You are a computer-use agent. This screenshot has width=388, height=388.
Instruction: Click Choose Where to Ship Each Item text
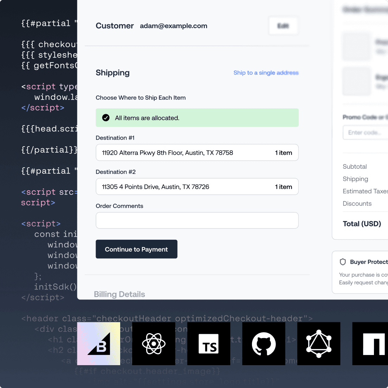[x=141, y=98]
